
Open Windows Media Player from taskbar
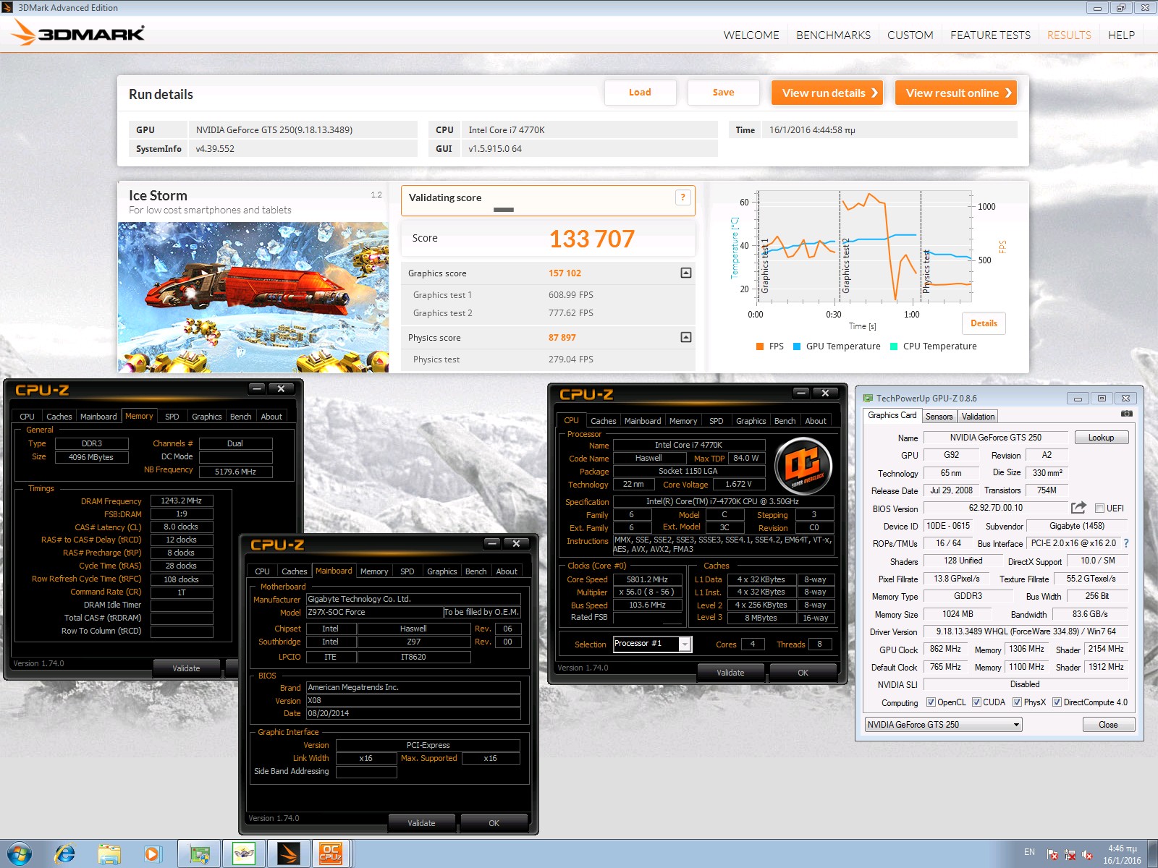(152, 854)
